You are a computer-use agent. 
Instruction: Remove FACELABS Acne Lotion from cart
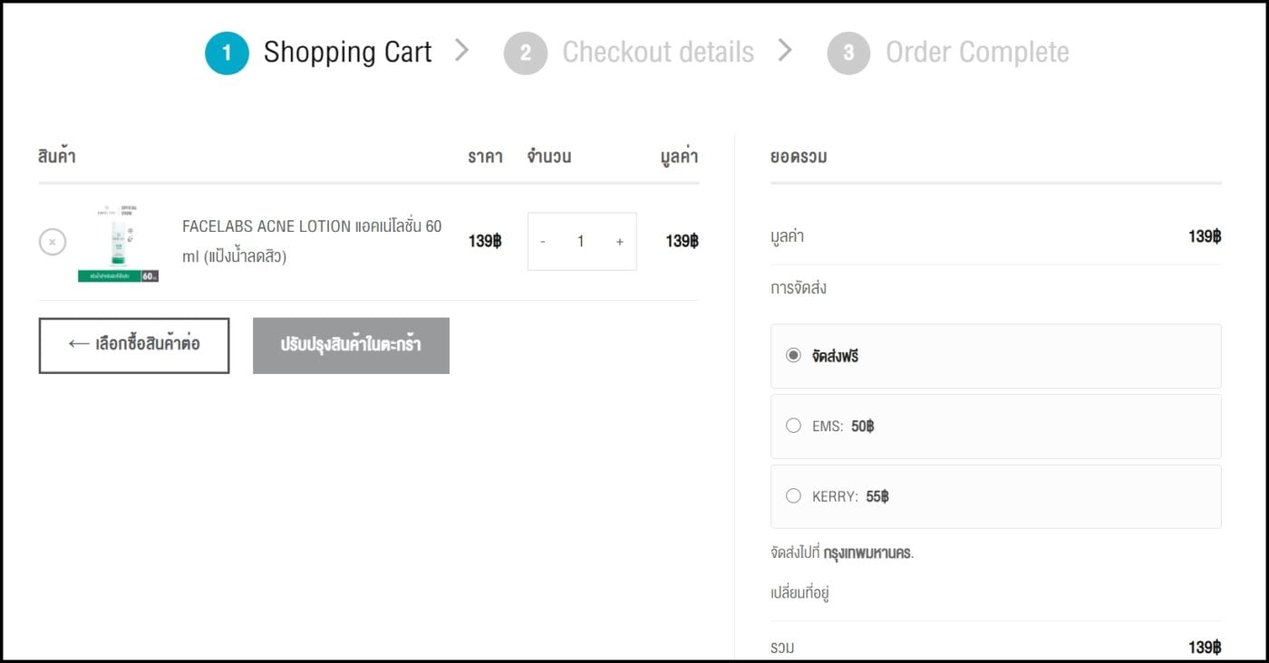pyautogui.click(x=53, y=242)
